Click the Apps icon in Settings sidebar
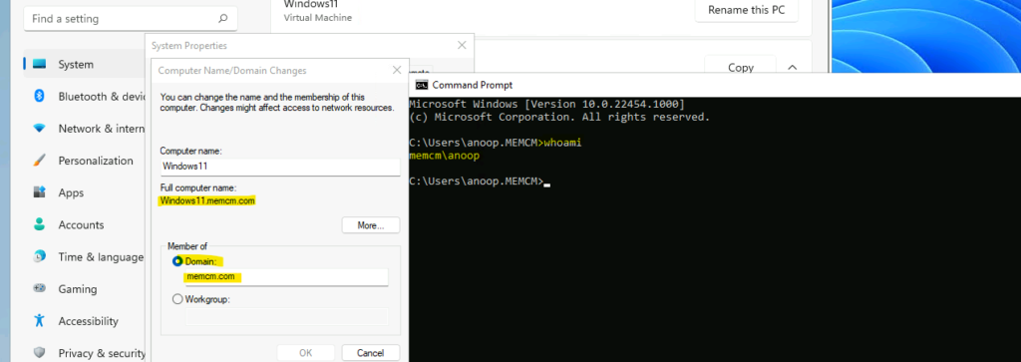This screenshot has width=1021, height=362. pyautogui.click(x=39, y=192)
